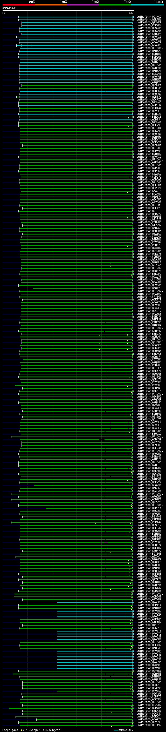Click the cyan alignment bar for UniRef100_Q705R3

click(x=95, y=602)
